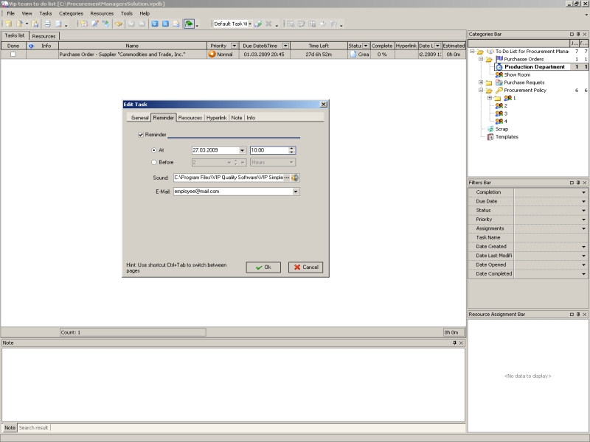Open the Categories menu
Image resolution: width=590 pixels, height=442 pixels.
71,13
